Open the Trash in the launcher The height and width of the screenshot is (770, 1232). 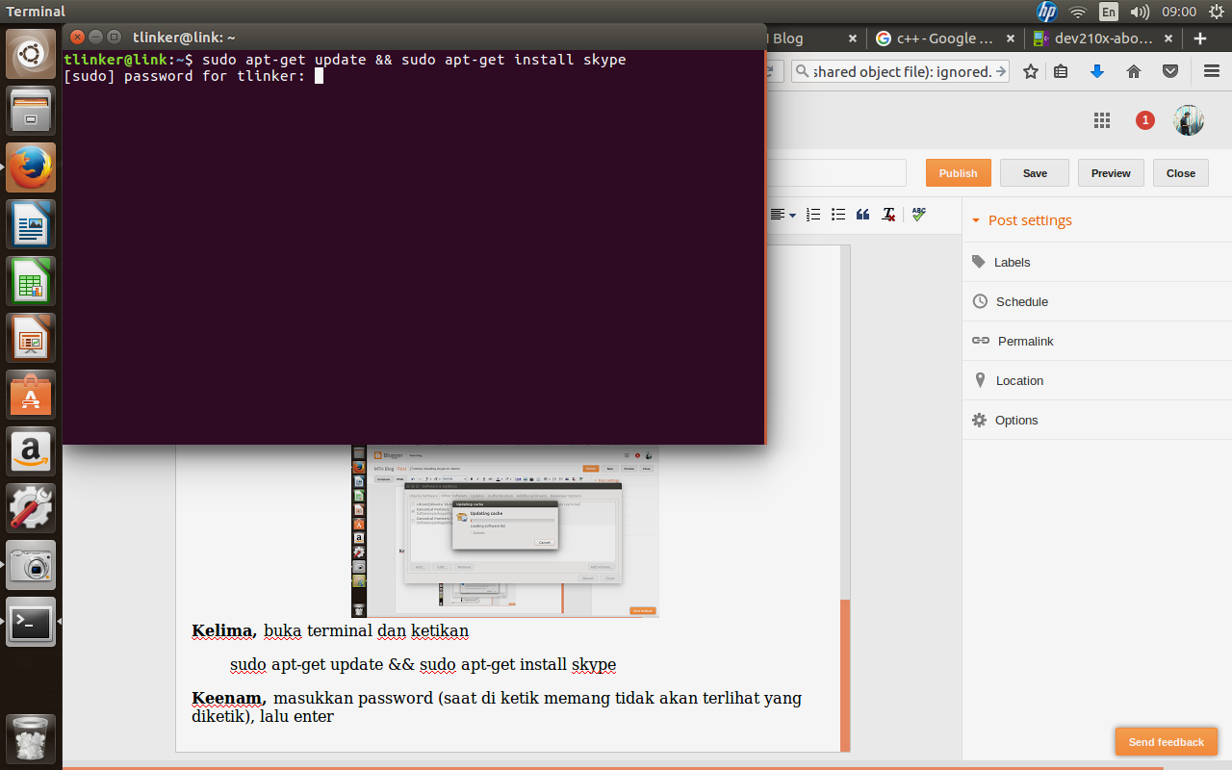pyautogui.click(x=31, y=739)
